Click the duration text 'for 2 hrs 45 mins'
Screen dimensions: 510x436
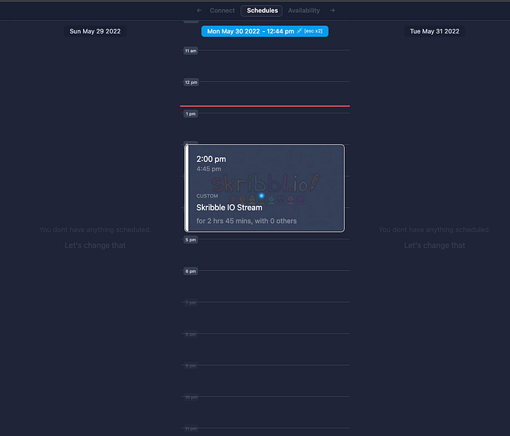[x=224, y=221]
